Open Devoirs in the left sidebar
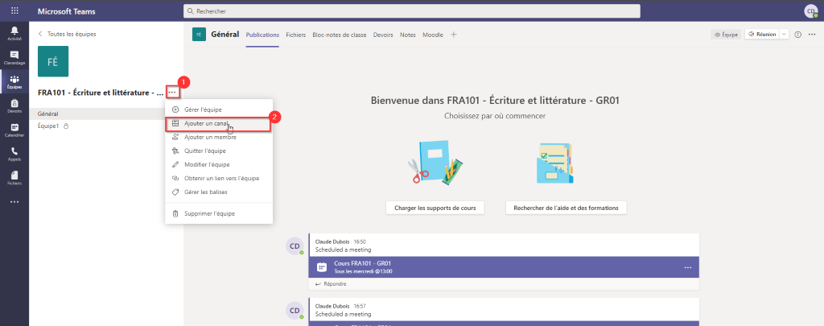The height and width of the screenshot is (326, 824). [x=14, y=106]
